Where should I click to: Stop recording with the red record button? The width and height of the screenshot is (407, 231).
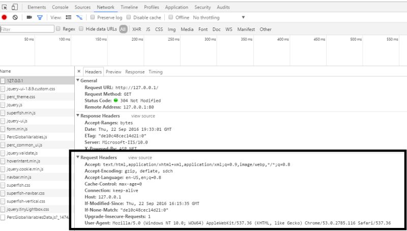pyautogui.click(x=4, y=17)
